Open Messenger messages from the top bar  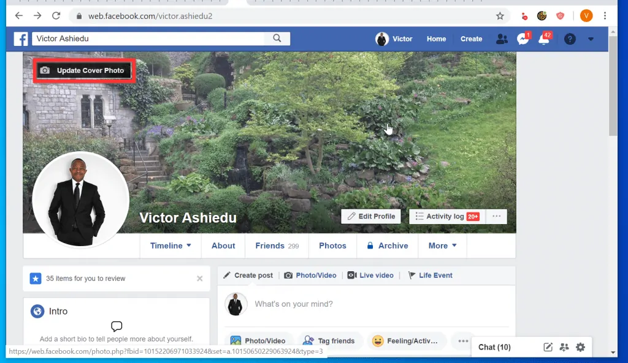522,39
